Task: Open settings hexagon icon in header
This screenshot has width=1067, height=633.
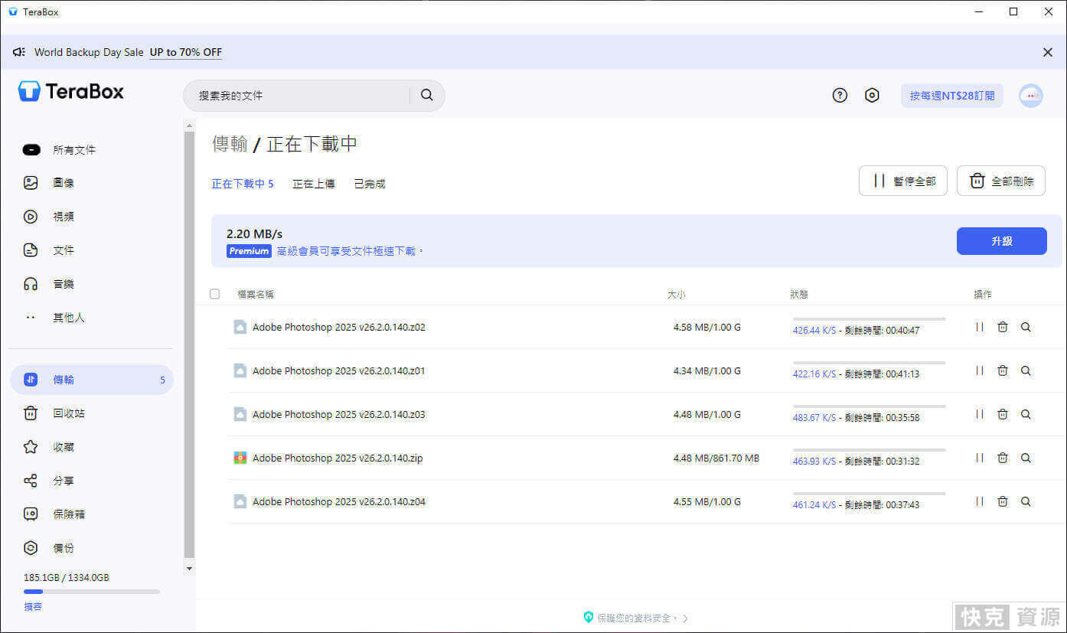Action: (872, 95)
